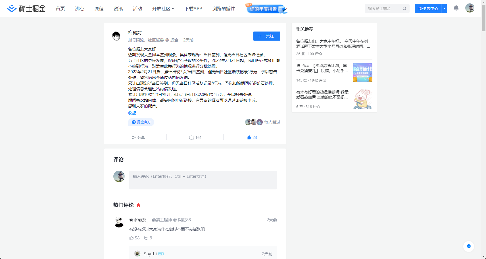Open the 创作者中心 arrow dropdown
Image resolution: width=486 pixels, height=259 pixels.
pos(444,9)
